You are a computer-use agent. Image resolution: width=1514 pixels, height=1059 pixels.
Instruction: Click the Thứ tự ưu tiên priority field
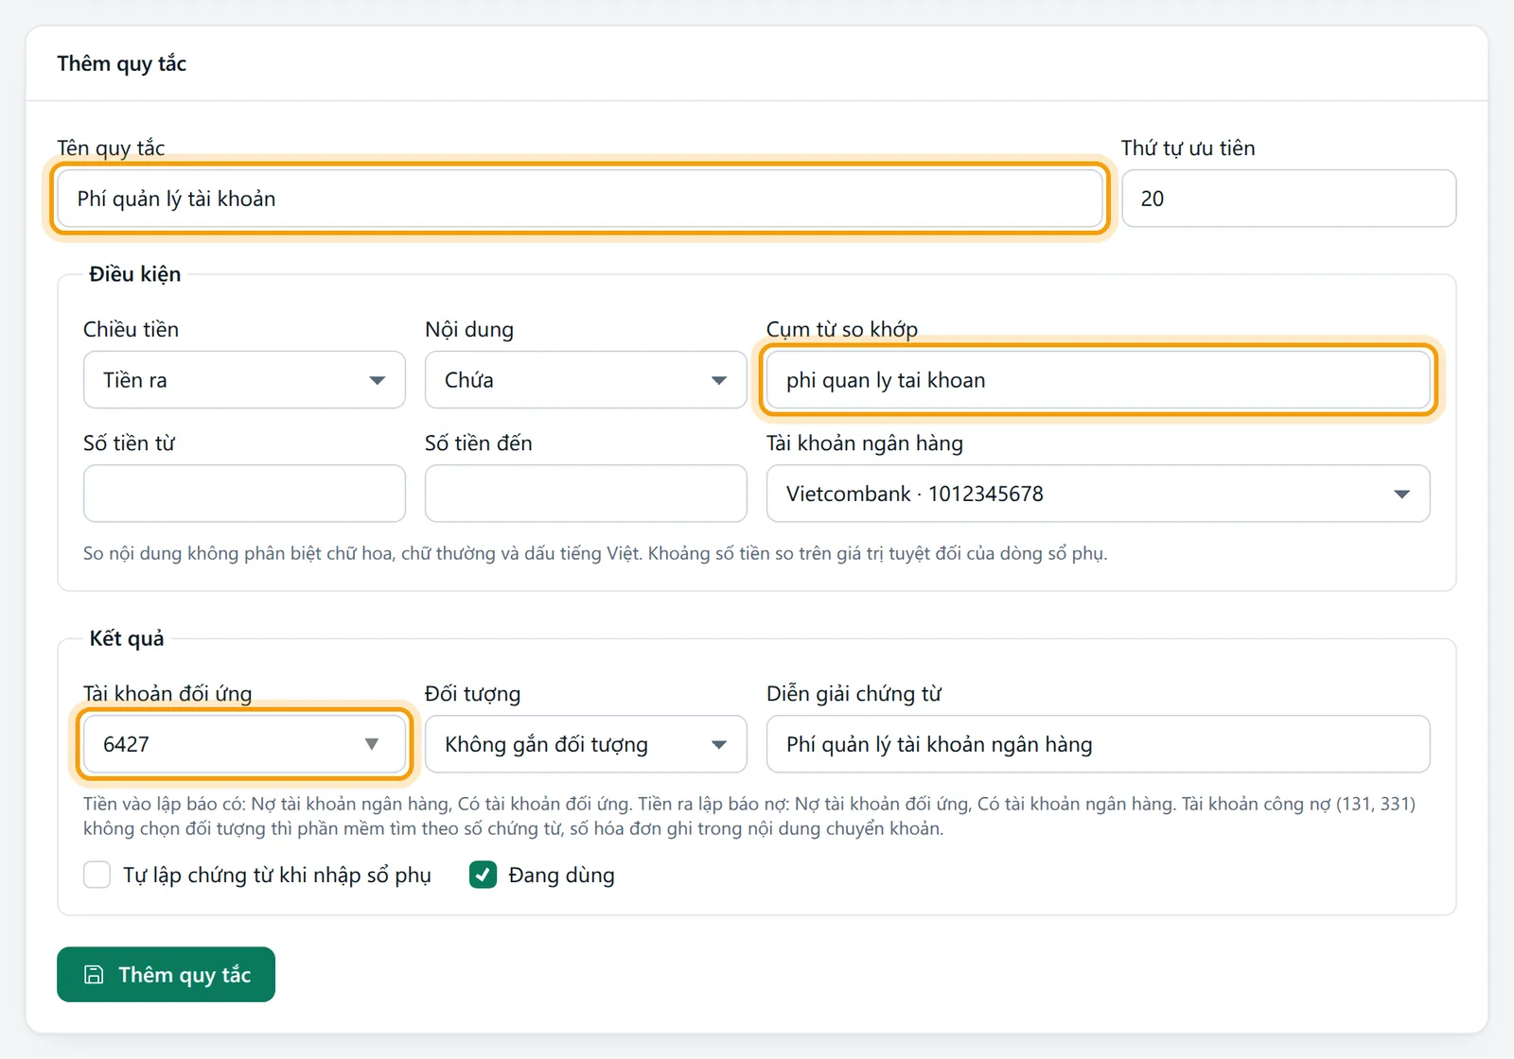click(1289, 199)
